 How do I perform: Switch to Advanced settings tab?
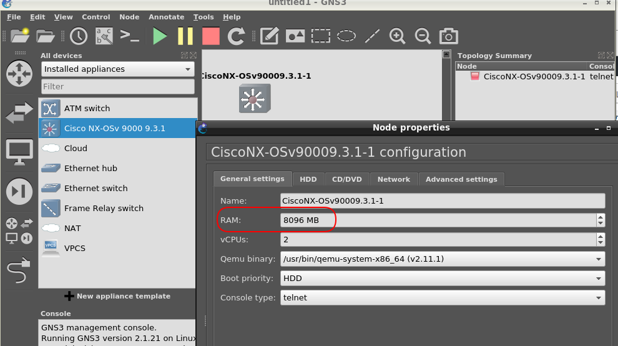[461, 179]
